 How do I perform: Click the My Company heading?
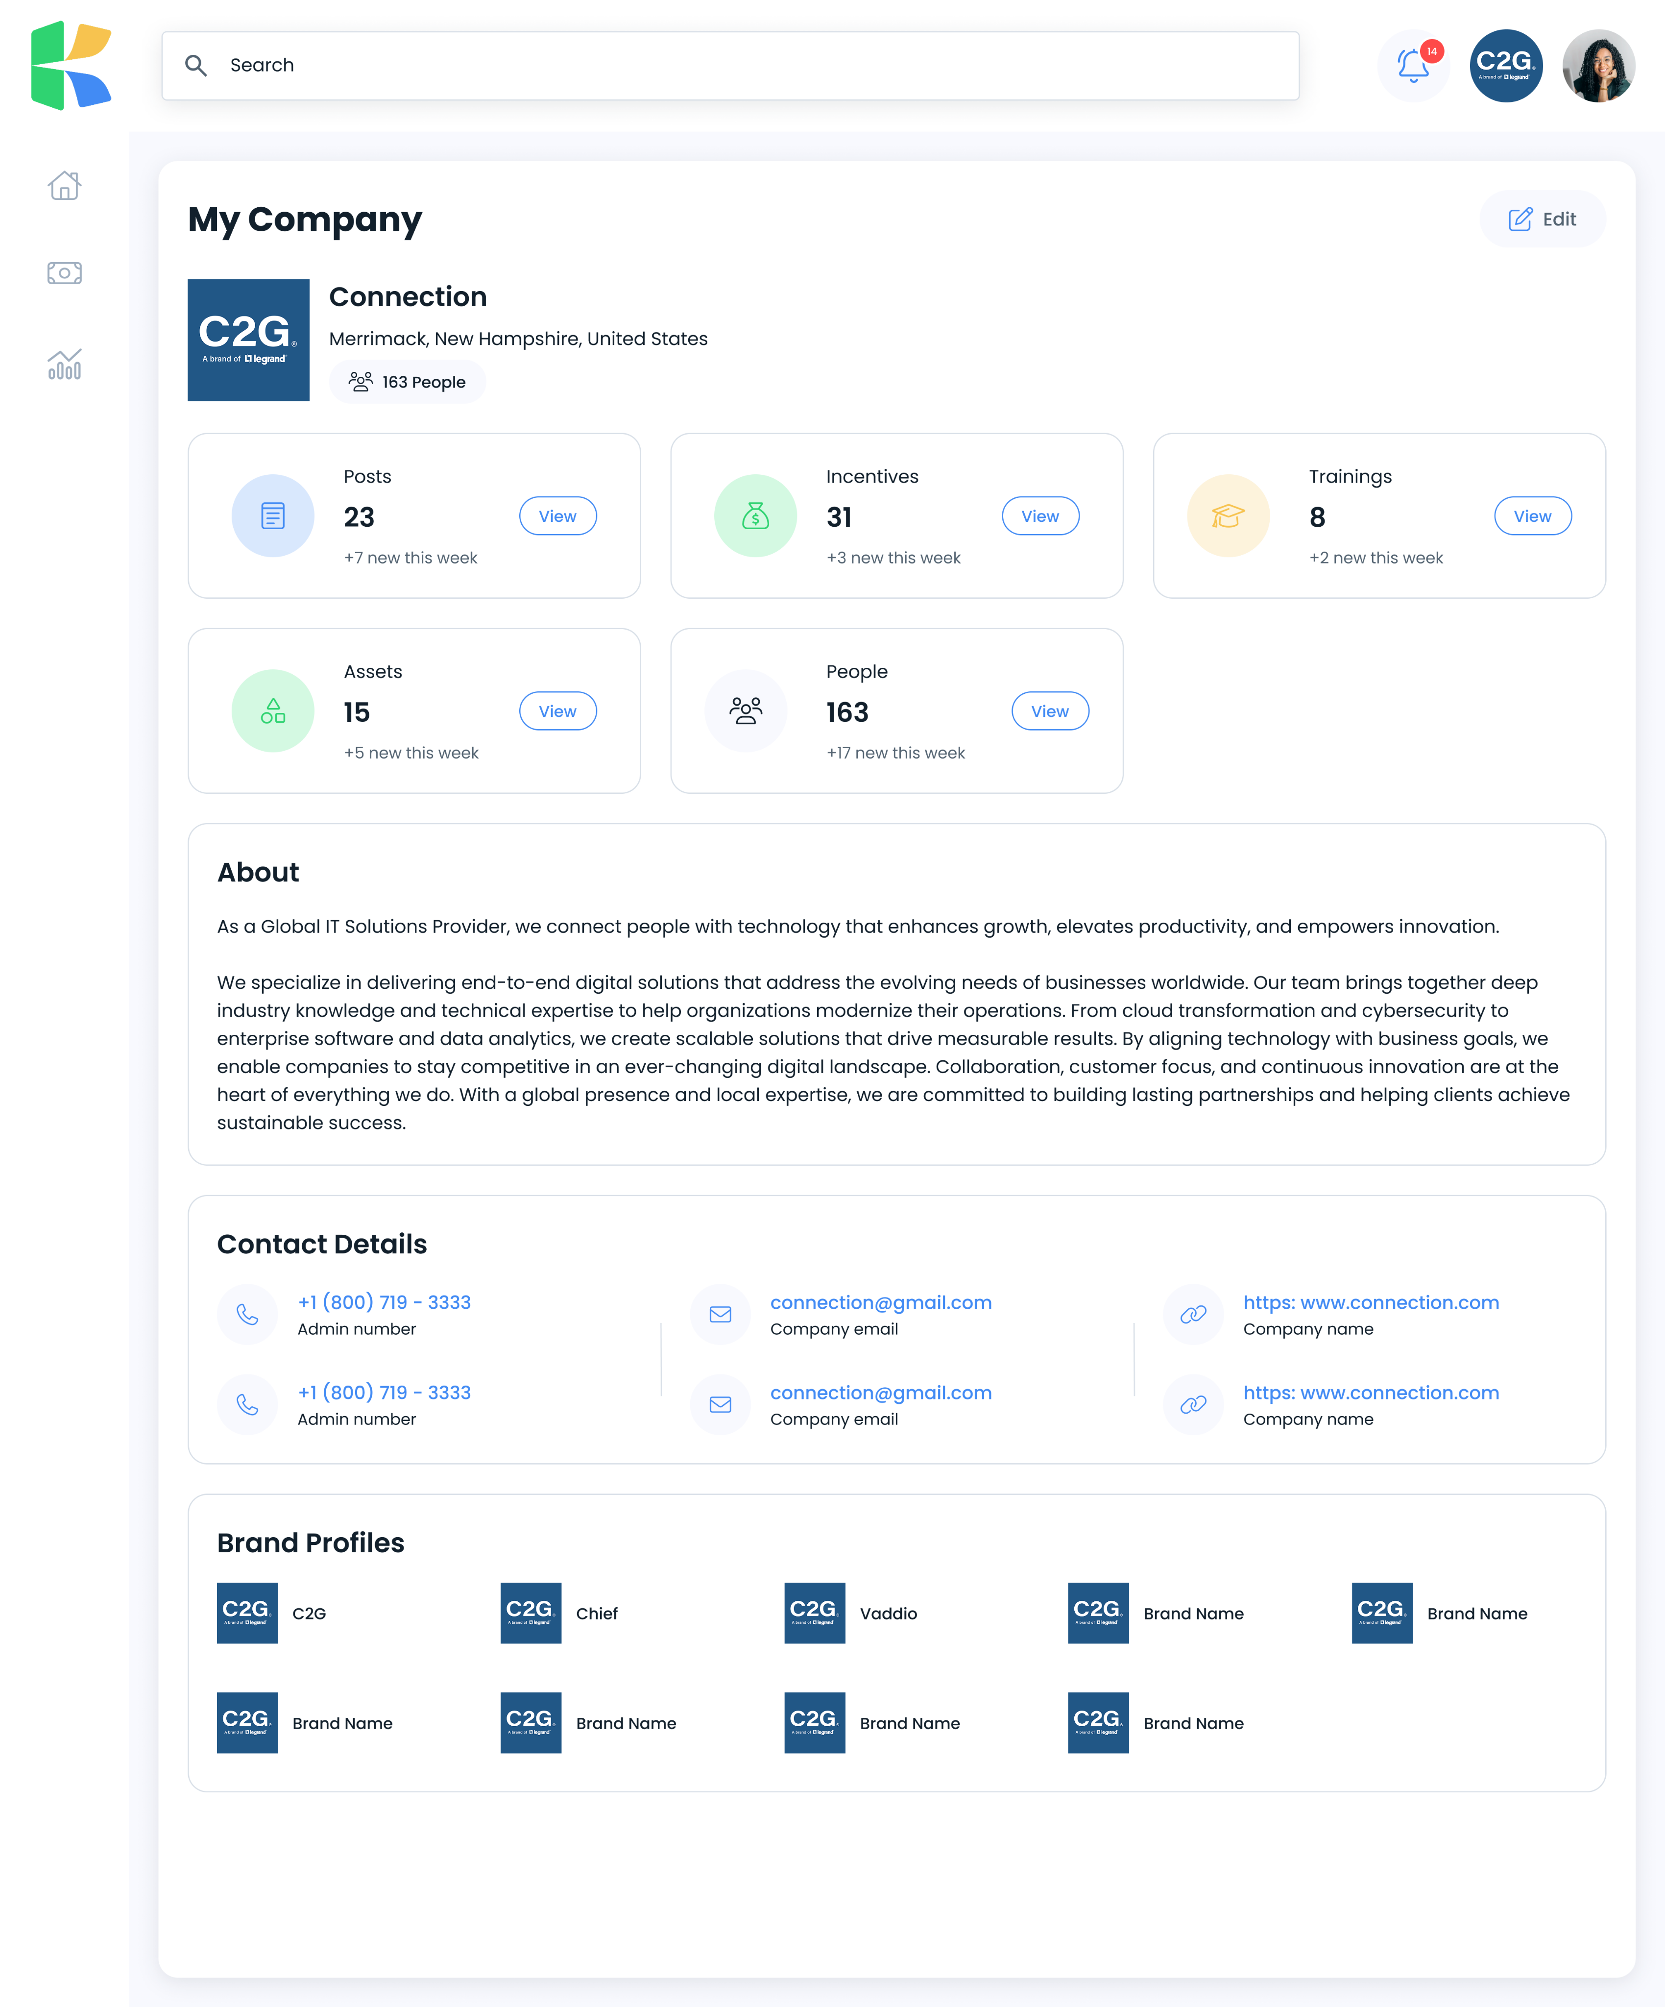point(305,220)
